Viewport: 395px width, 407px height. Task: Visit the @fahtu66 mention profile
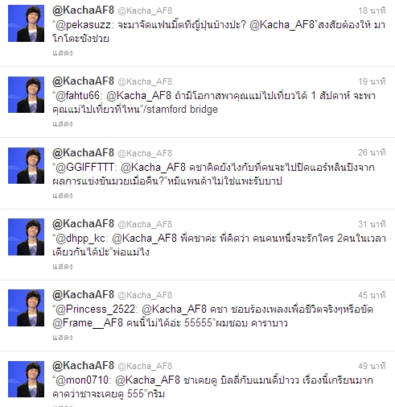pyautogui.click(x=77, y=96)
